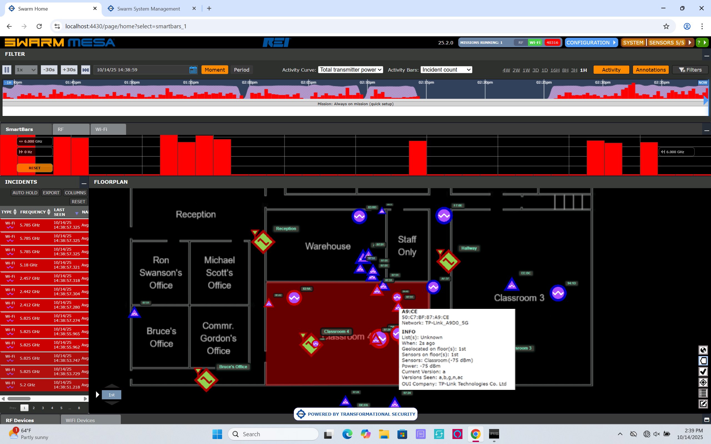The width and height of the screenshot is (711, 444).
Task: Collapse the FILTER panel
Action: (x=707, y=55)
